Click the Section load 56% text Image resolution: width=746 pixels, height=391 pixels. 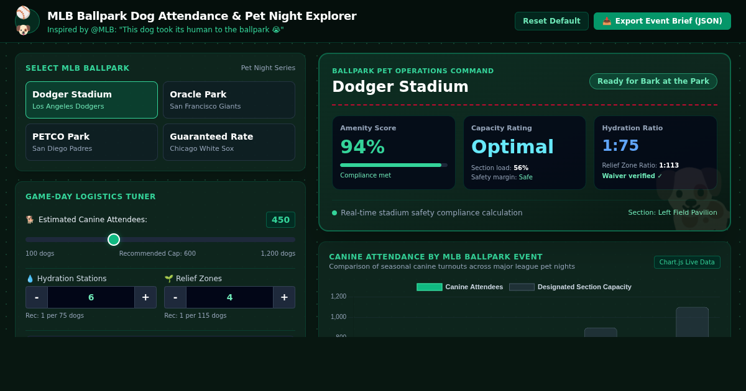pyautogui.click(x=500, y=168)
